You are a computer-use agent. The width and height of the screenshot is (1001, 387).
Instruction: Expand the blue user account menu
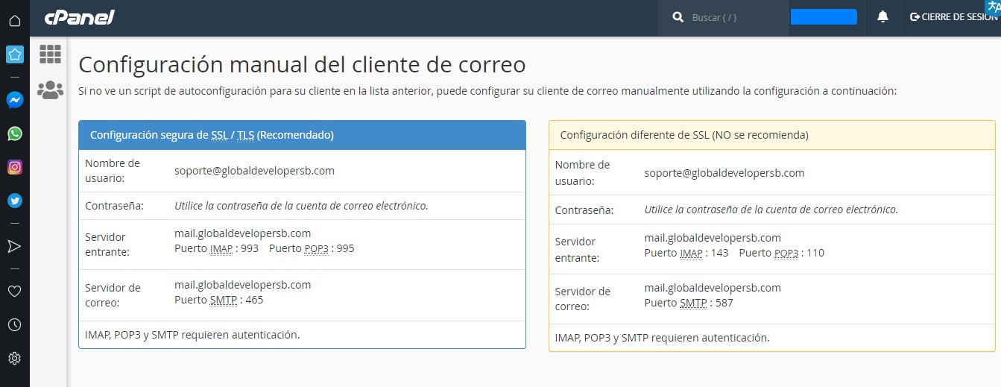[823, 17]
